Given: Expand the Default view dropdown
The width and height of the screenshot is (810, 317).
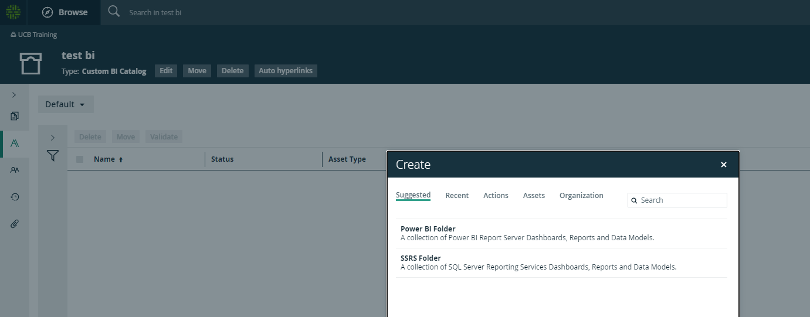Looking at the screenshot, I should click(66, 104).
